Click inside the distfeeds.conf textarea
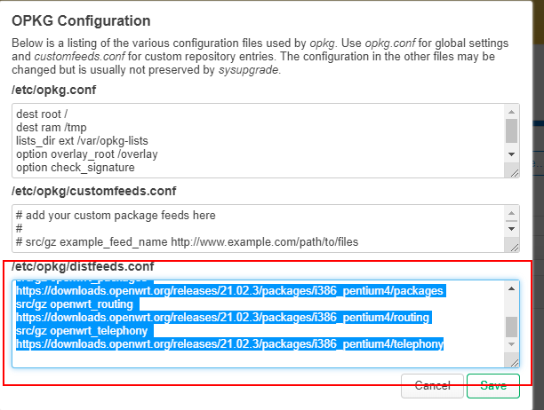 pyautogui.click(x=266, y=324)
